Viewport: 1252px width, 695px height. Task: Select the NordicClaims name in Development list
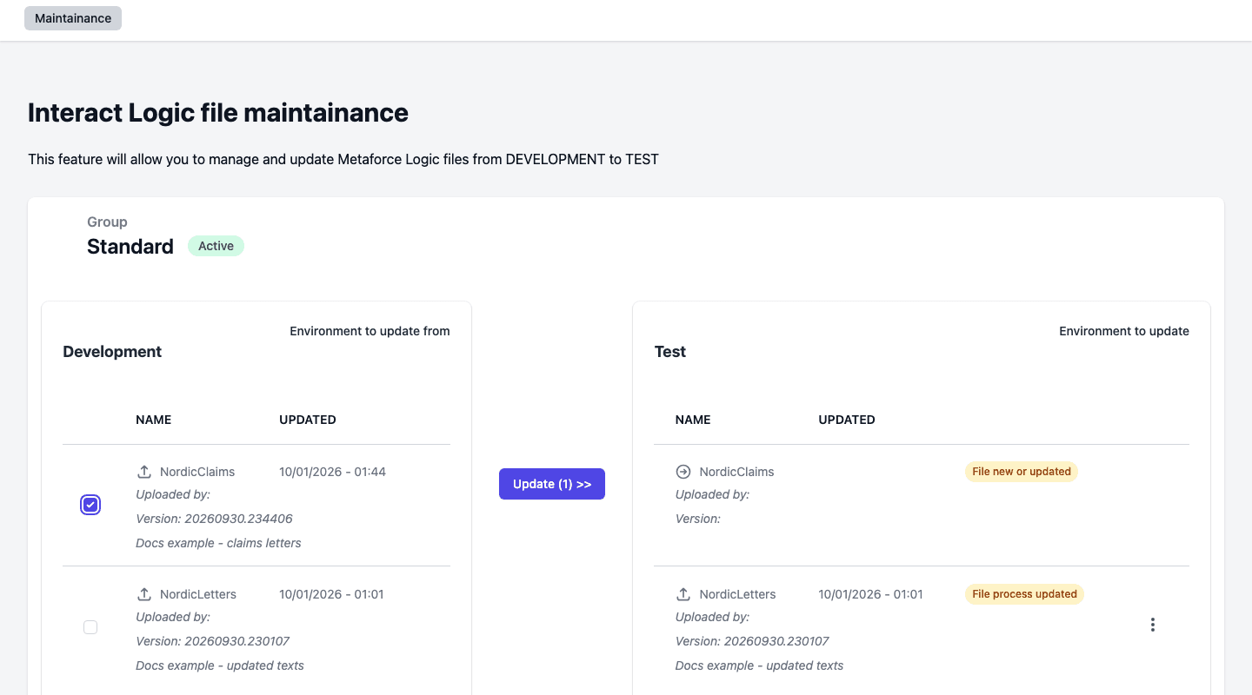pyautogui.click(x=197, y=472)
